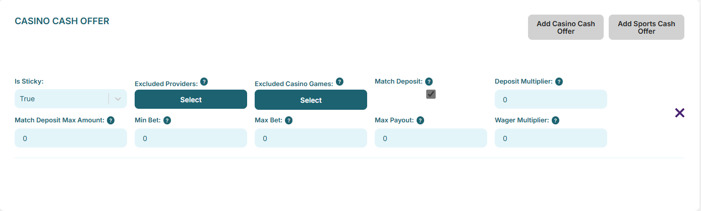Viewport: 701px width, 211px height.
Task: Click help icon next to Excluded Providers
Action: [x=204, y=82]
